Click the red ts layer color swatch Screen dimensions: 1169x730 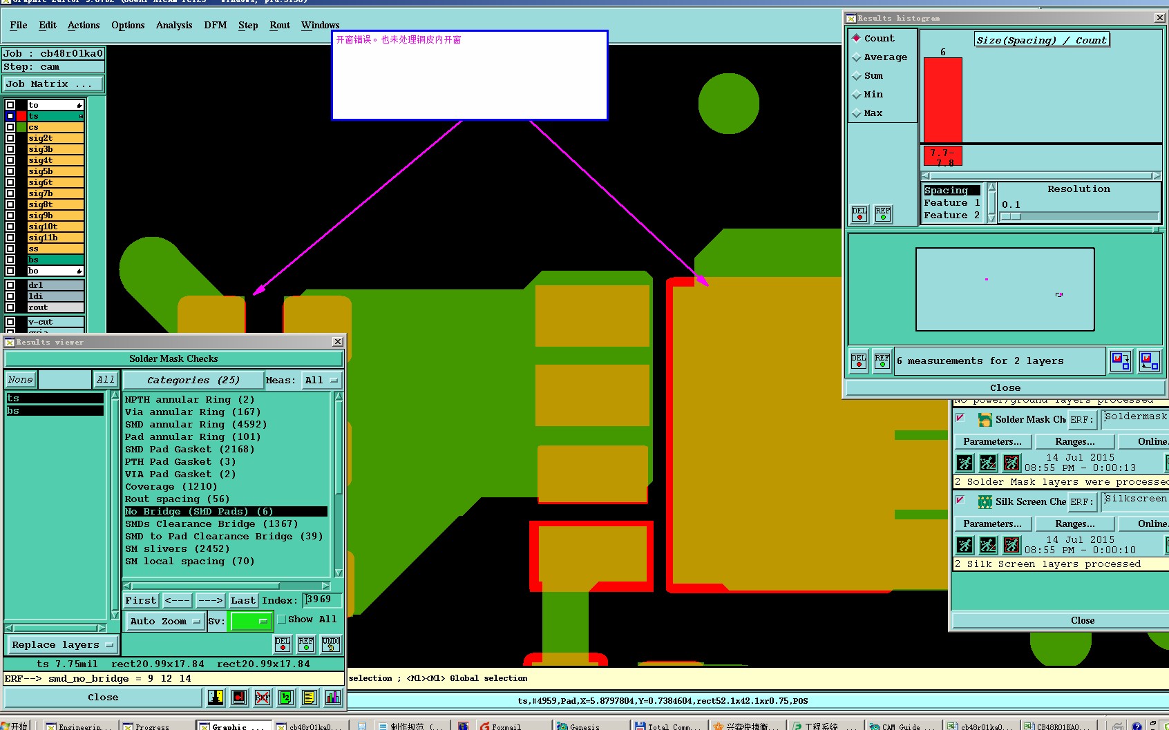pos(21,116)
